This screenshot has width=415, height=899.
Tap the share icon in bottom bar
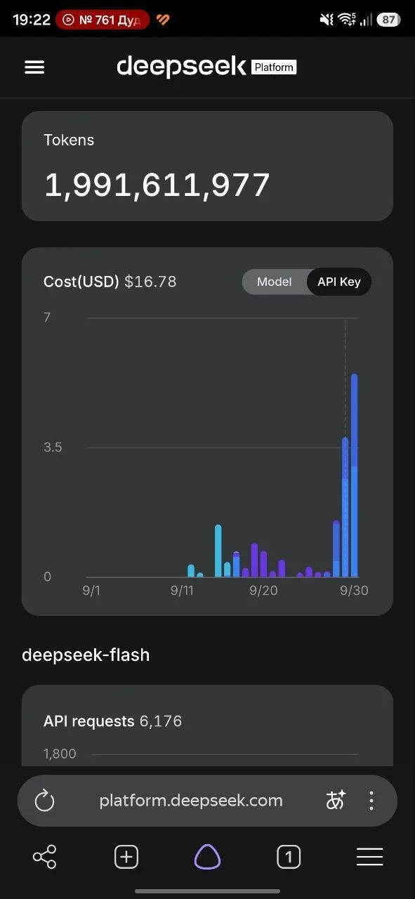coord(44,857)
